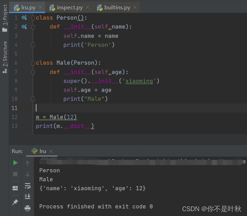The width and height of the screenshot is (247, 216).
Task: Click print("Male") on line 10
Action: [85, 99]
